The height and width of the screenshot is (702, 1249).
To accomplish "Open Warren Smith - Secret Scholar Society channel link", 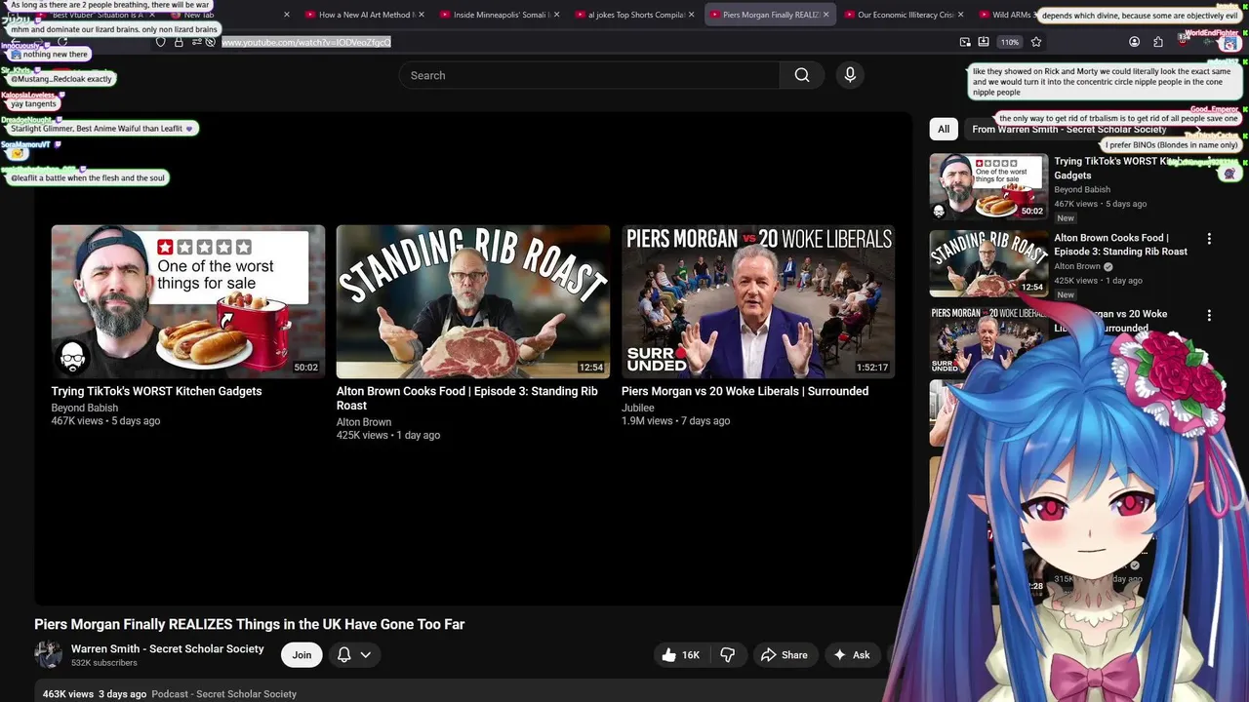I will point(167,648).
